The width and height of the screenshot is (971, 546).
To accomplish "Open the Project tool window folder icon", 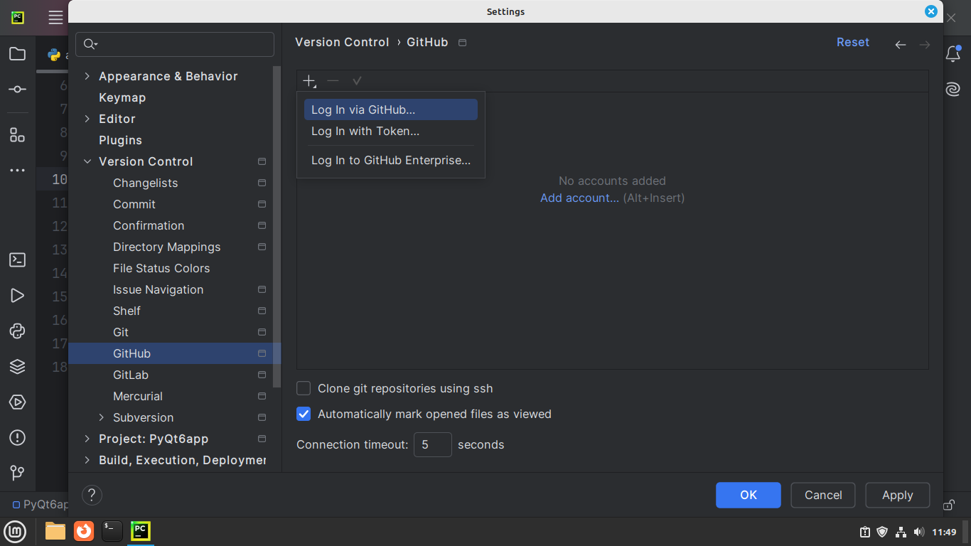I will (x=18, y=54).
